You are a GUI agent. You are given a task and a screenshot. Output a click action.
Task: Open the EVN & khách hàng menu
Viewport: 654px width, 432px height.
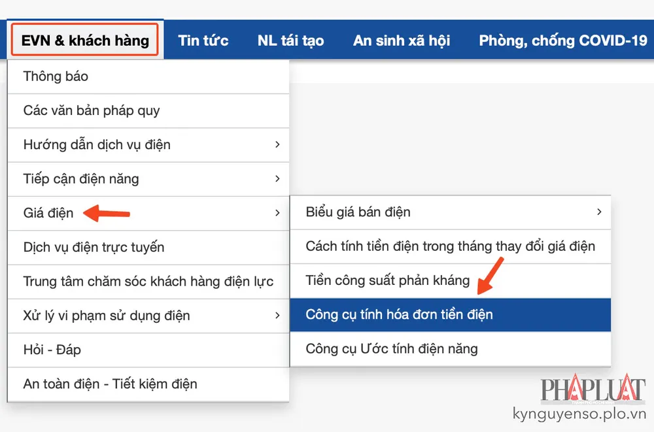click(x=84, y=40)
